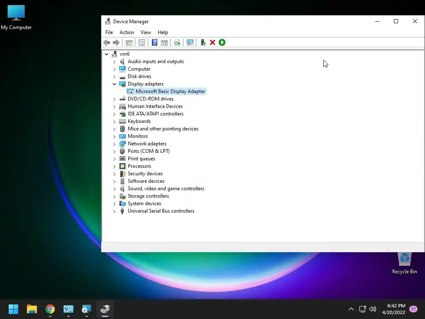Click the Back arrow toolbar icon
This screenshot has height=319, width=425.
pyautogui.click(x=107, y=43)
